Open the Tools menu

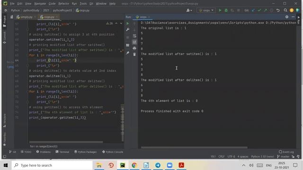click(x=83, y=3)
